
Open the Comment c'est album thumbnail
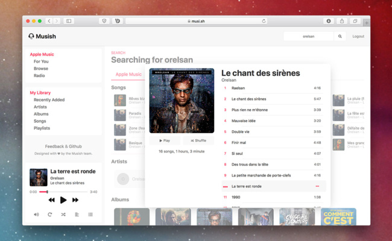(338, 216)
